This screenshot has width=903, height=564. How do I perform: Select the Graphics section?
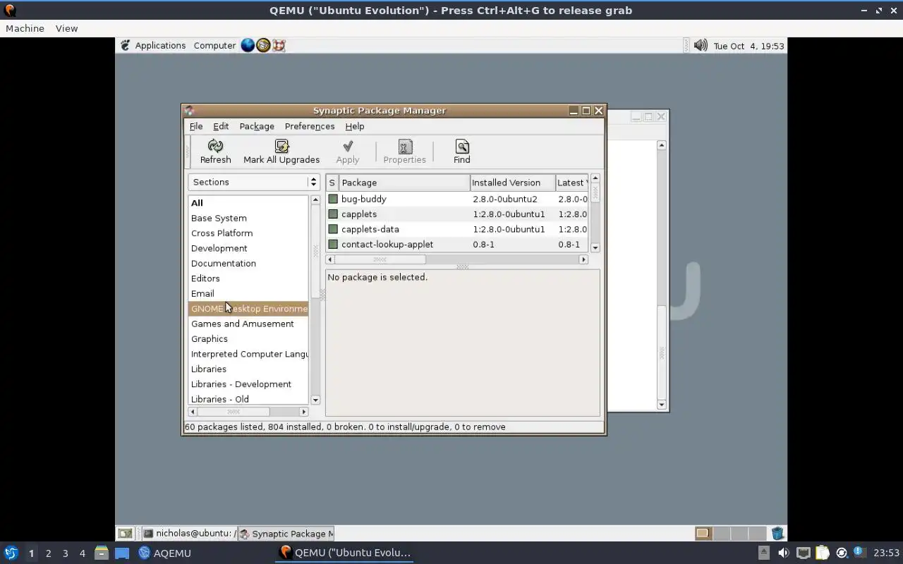click(248, 339)
